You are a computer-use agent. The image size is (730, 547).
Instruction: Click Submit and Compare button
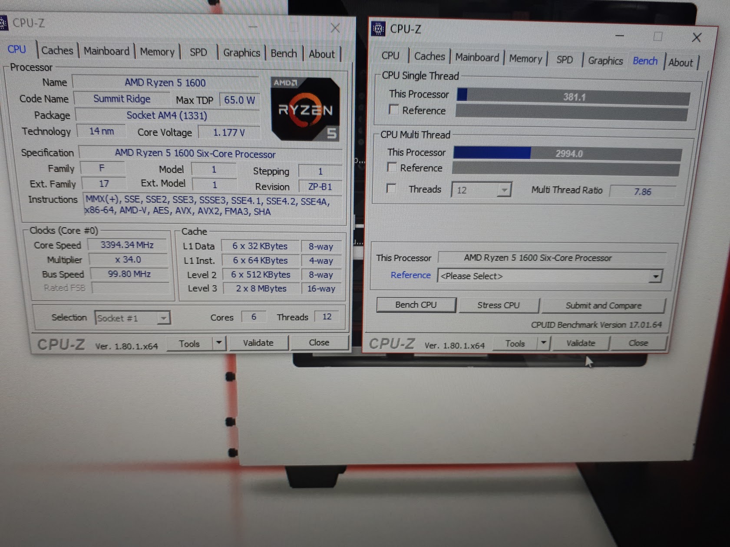tap(603, 306)
